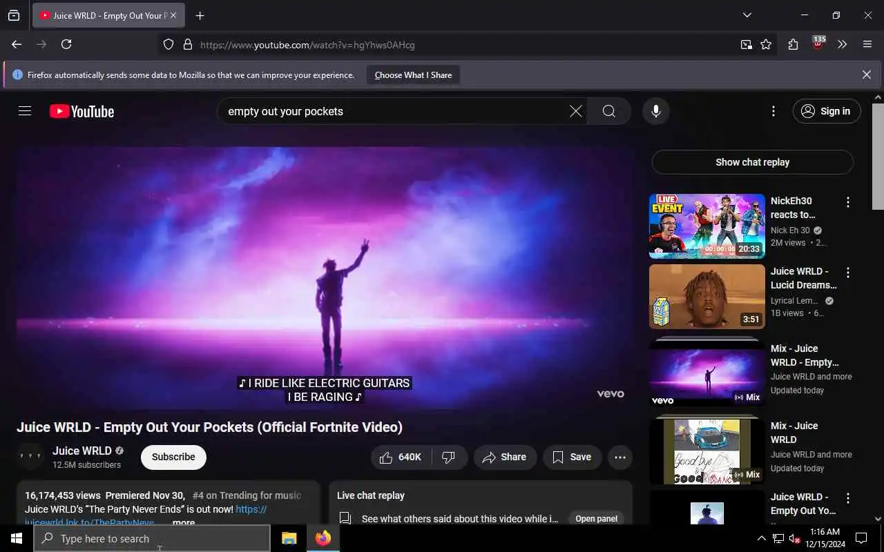Go to YouTube home via logo

(81, 111)
